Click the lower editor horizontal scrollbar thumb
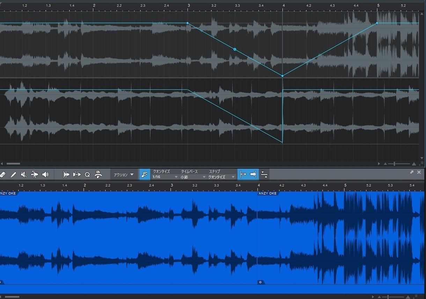The image size is (426, 299). [x=12, y=297]
